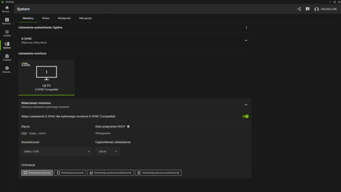Minimize the NVIDIA window
The width and height of the screenshot is (341, 192).
pyautogui.click(x=330, y=2)
